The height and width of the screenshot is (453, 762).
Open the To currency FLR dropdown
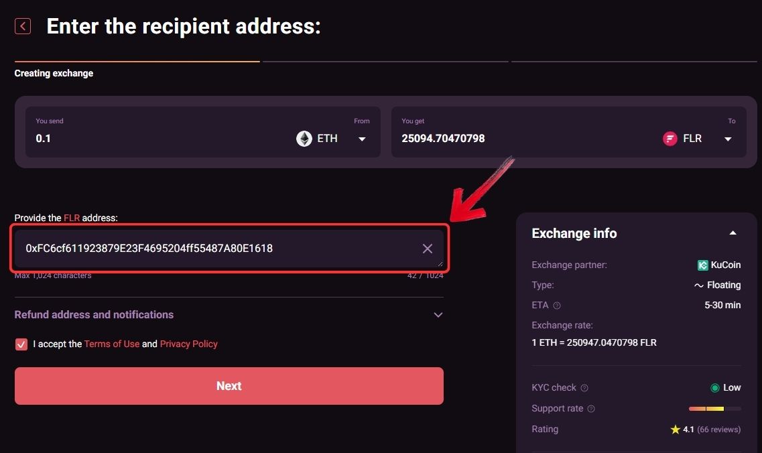[728, 139]
